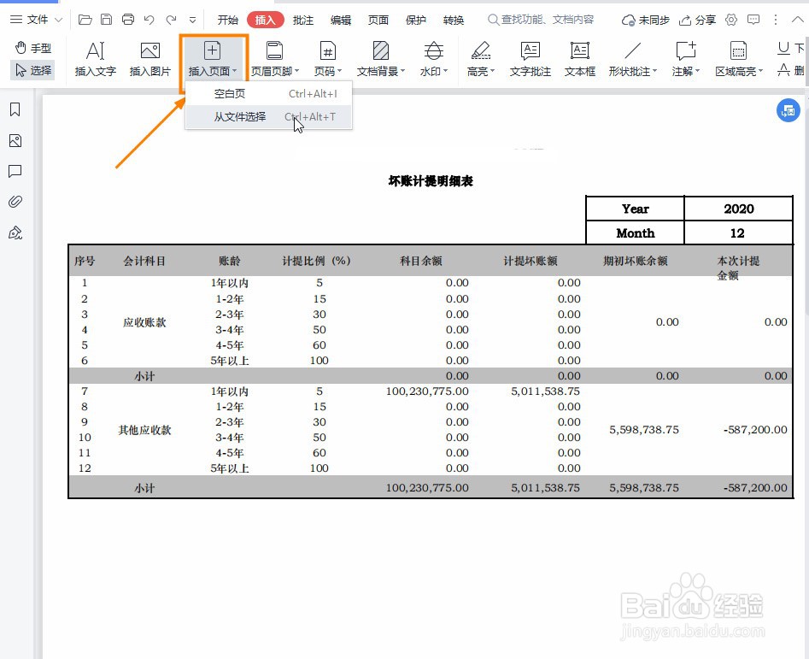
Task: Click the 科目余额 column header
Action: [420, 261]
